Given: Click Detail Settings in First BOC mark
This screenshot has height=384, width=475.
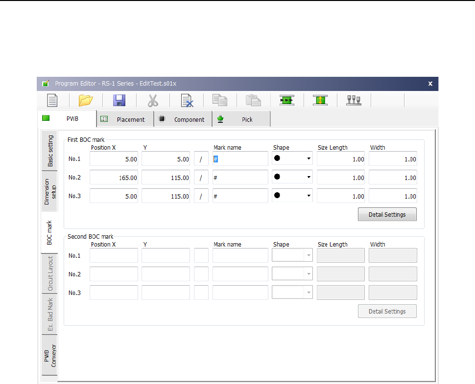Looking at the screenshot, I should (387, 214).
